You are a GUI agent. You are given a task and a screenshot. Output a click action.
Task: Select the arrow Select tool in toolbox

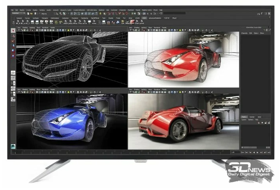13,30
